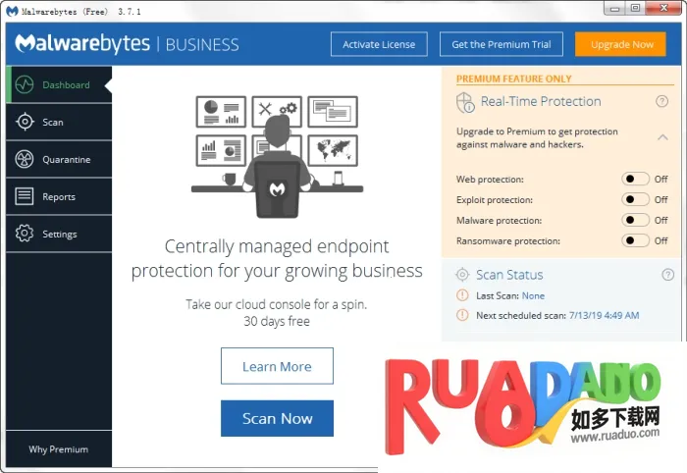Open Real-Time Protection help question mark

click(661, 102)
